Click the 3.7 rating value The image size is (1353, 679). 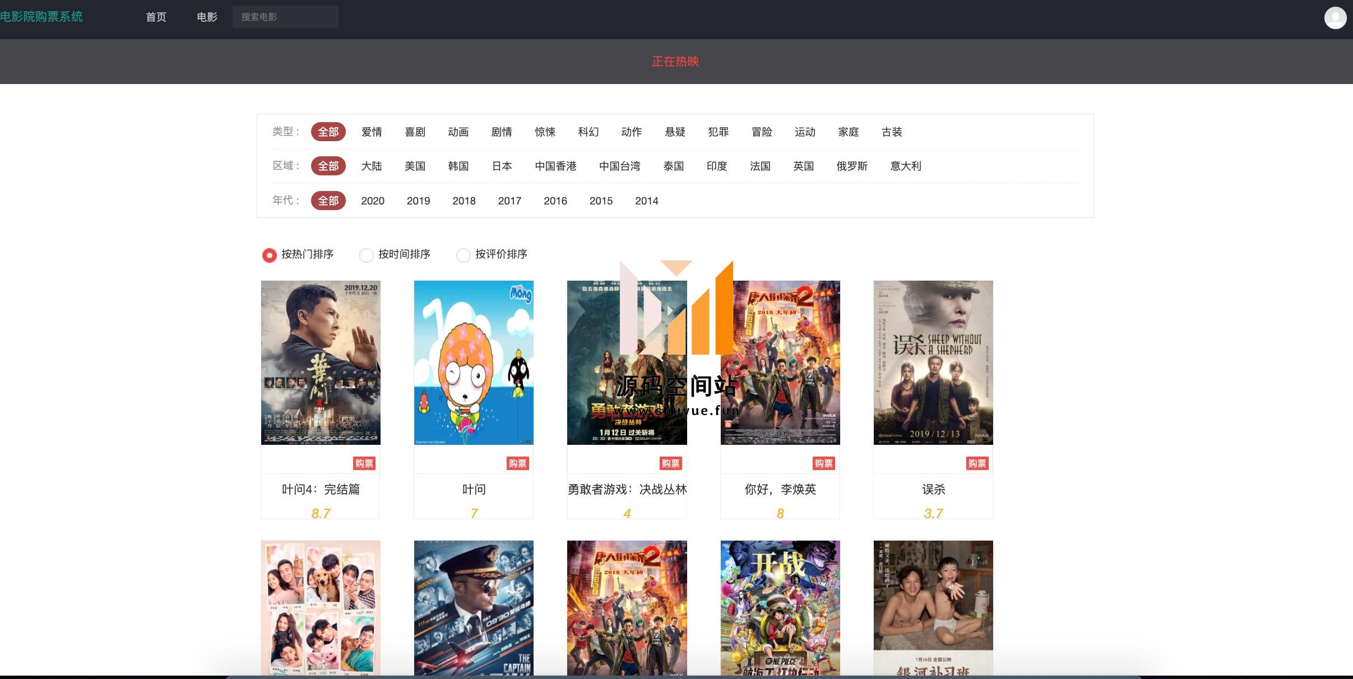pos(933,513)
